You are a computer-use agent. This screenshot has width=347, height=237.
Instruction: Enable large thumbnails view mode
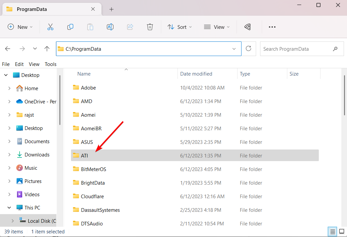click(342, 231)
